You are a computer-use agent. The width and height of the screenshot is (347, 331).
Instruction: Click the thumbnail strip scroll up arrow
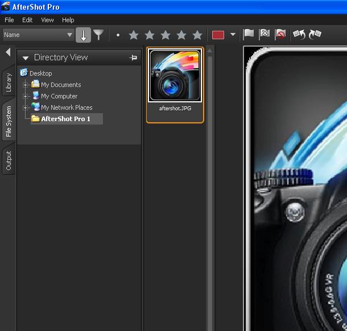(x=210, y=51)
